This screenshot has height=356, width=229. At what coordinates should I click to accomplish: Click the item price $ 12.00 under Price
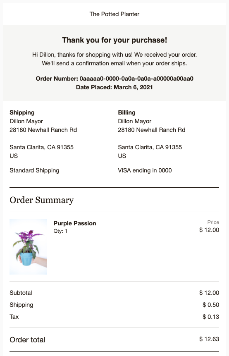coord(209,230)
